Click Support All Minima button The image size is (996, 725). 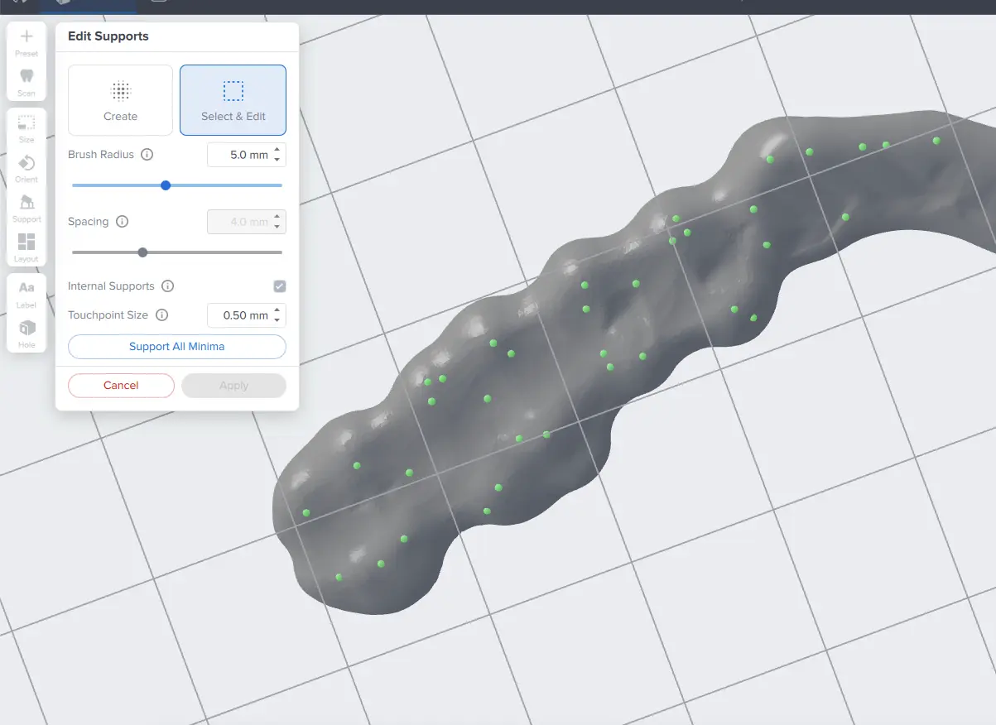click(x=177, y=347)
